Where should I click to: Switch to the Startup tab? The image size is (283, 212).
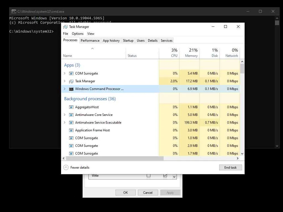coord(128,41)
